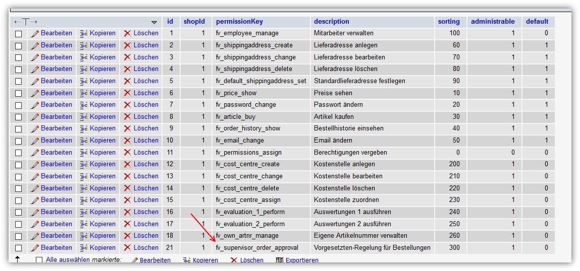This screenshot has width=580, height=271.
Task: Click the 'Kostenstelle zuordnen' cell
Action: click(x=372, y=200)
